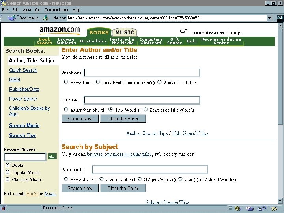Open the Author Search Tips link
The image size is (284, 213).
[147, 133]
